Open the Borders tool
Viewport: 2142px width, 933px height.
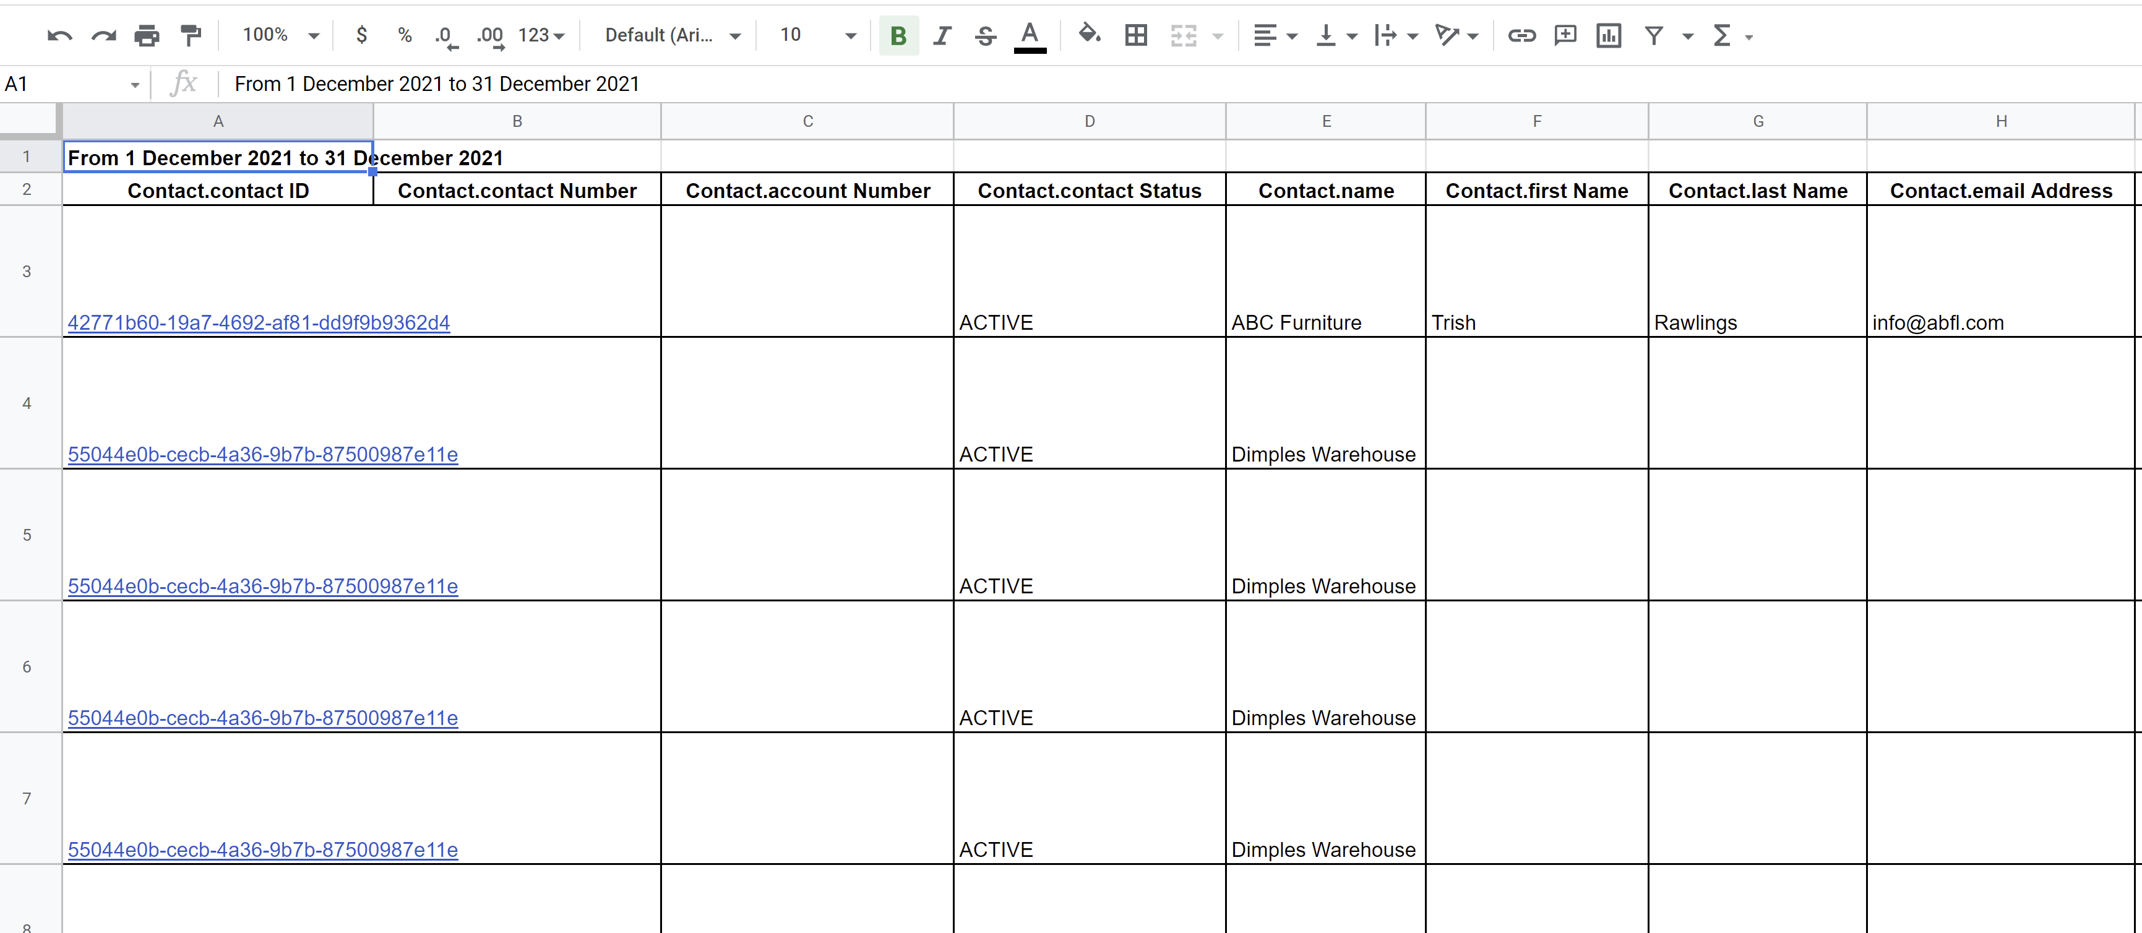coord(1136,36)
